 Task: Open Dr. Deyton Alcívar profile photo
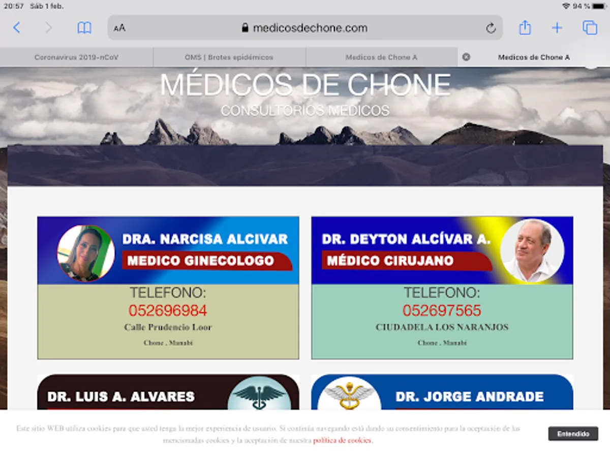click(x=532, y=251)
